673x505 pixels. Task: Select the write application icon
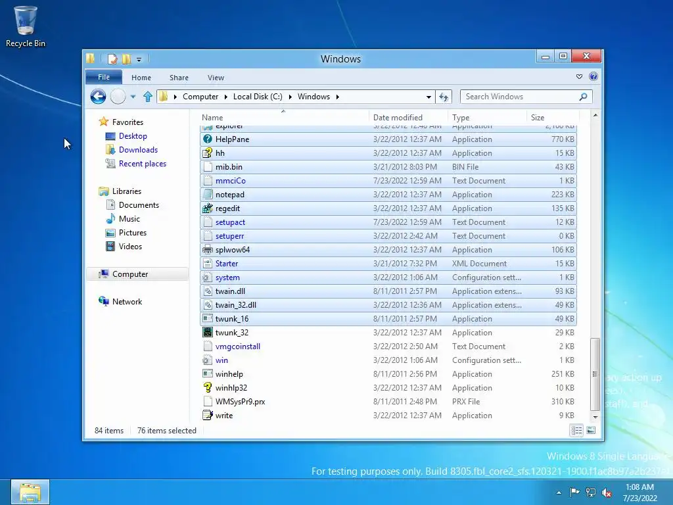click(208, 416)
